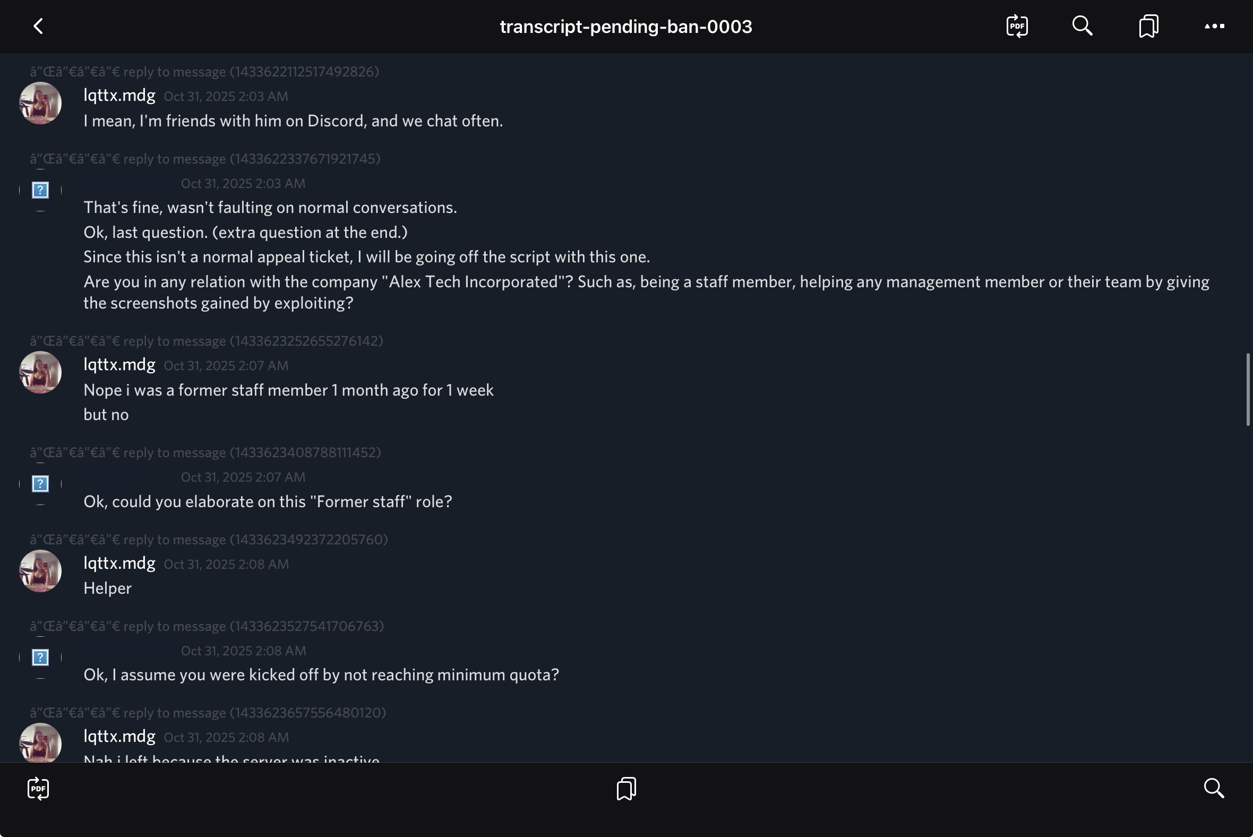This screenshot has width=1253, height=837.
Task: Click lqttx.mdg avatar beside 'Nope i was' message
Action: [40, 373]
